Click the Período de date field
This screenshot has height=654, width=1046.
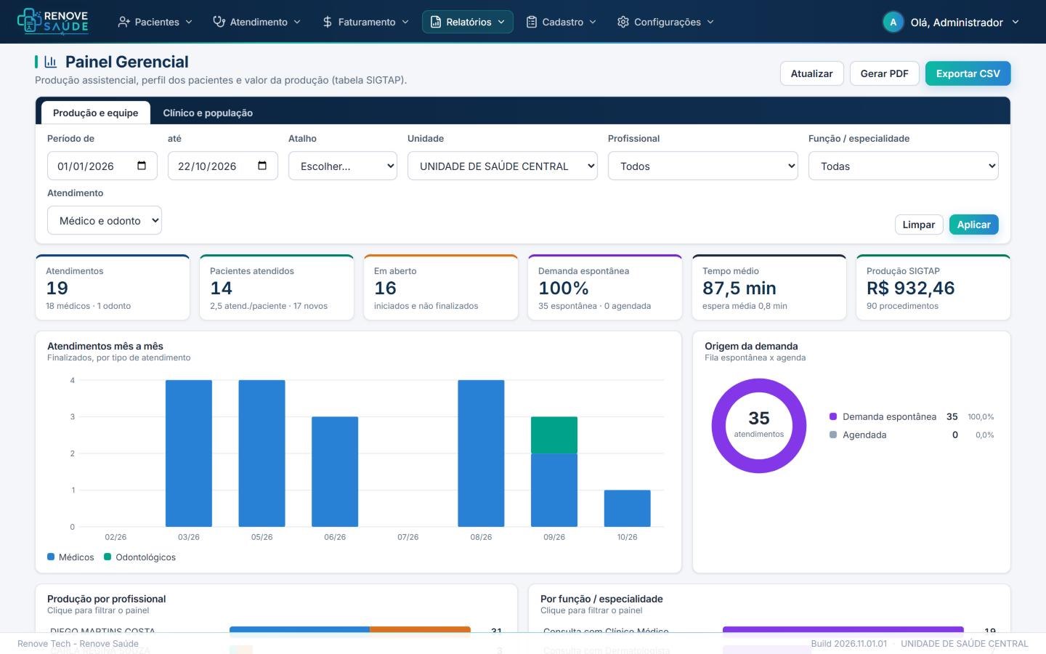pyautogui.click(x=102, y=166)
